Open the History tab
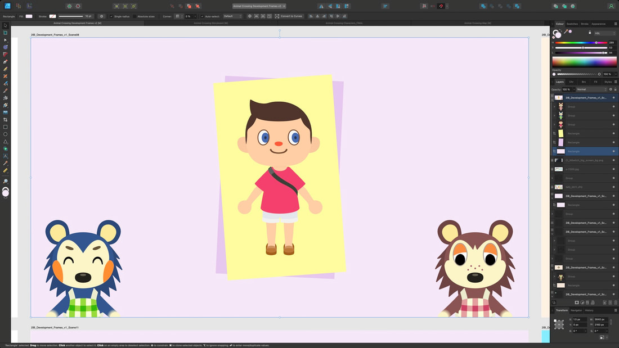619x348 pixels. [589, 310]
